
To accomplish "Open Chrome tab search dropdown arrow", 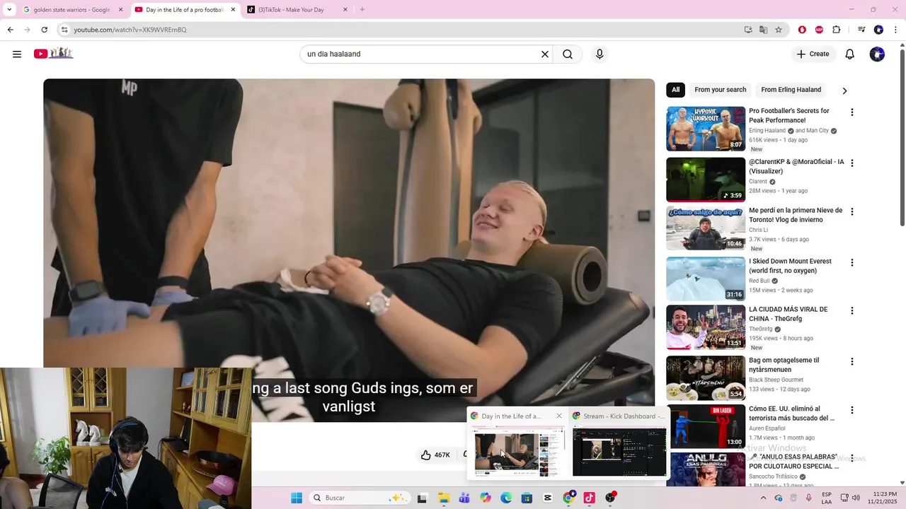I will pos(9,10).
